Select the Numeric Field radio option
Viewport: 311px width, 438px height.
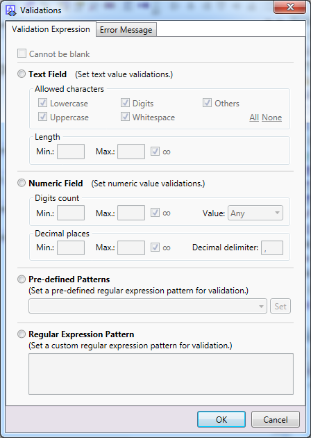pos(22,183)
